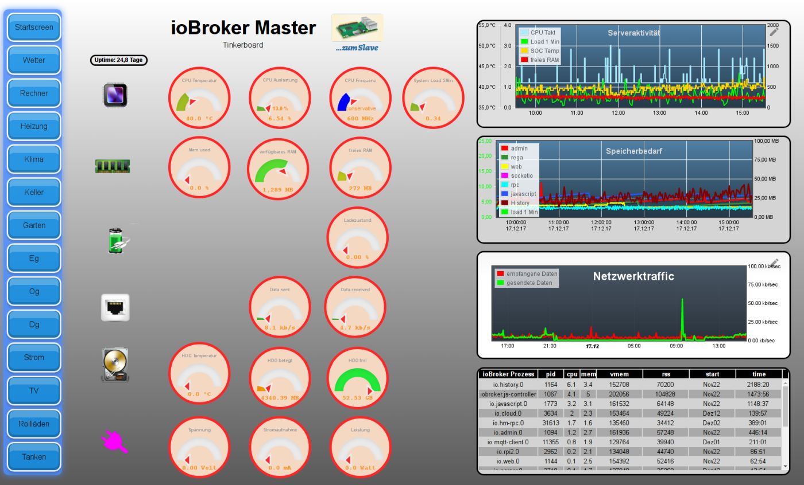Click process table scrollbar up arrow
The width and height of the screenshot is (804, 485).
(786, 384)
